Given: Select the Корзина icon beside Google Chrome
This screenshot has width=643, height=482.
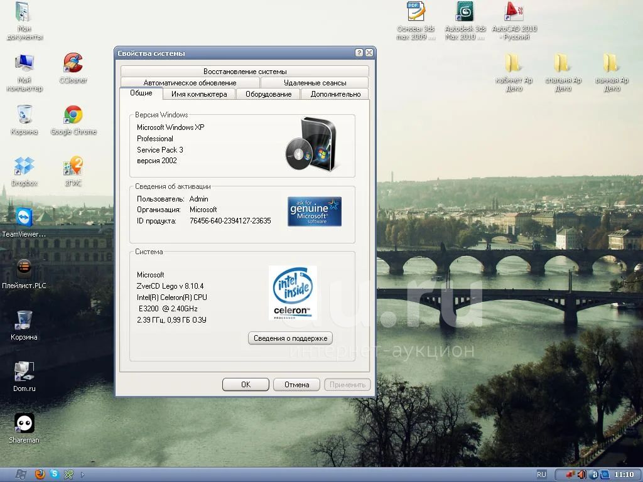Looking at the screenshot, I should [x=24, y=120].
